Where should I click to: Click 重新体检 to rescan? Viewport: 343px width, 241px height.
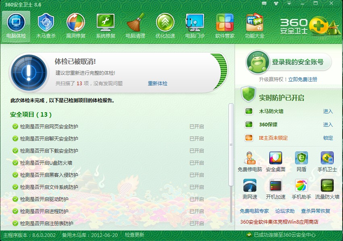tap(158, 84)
